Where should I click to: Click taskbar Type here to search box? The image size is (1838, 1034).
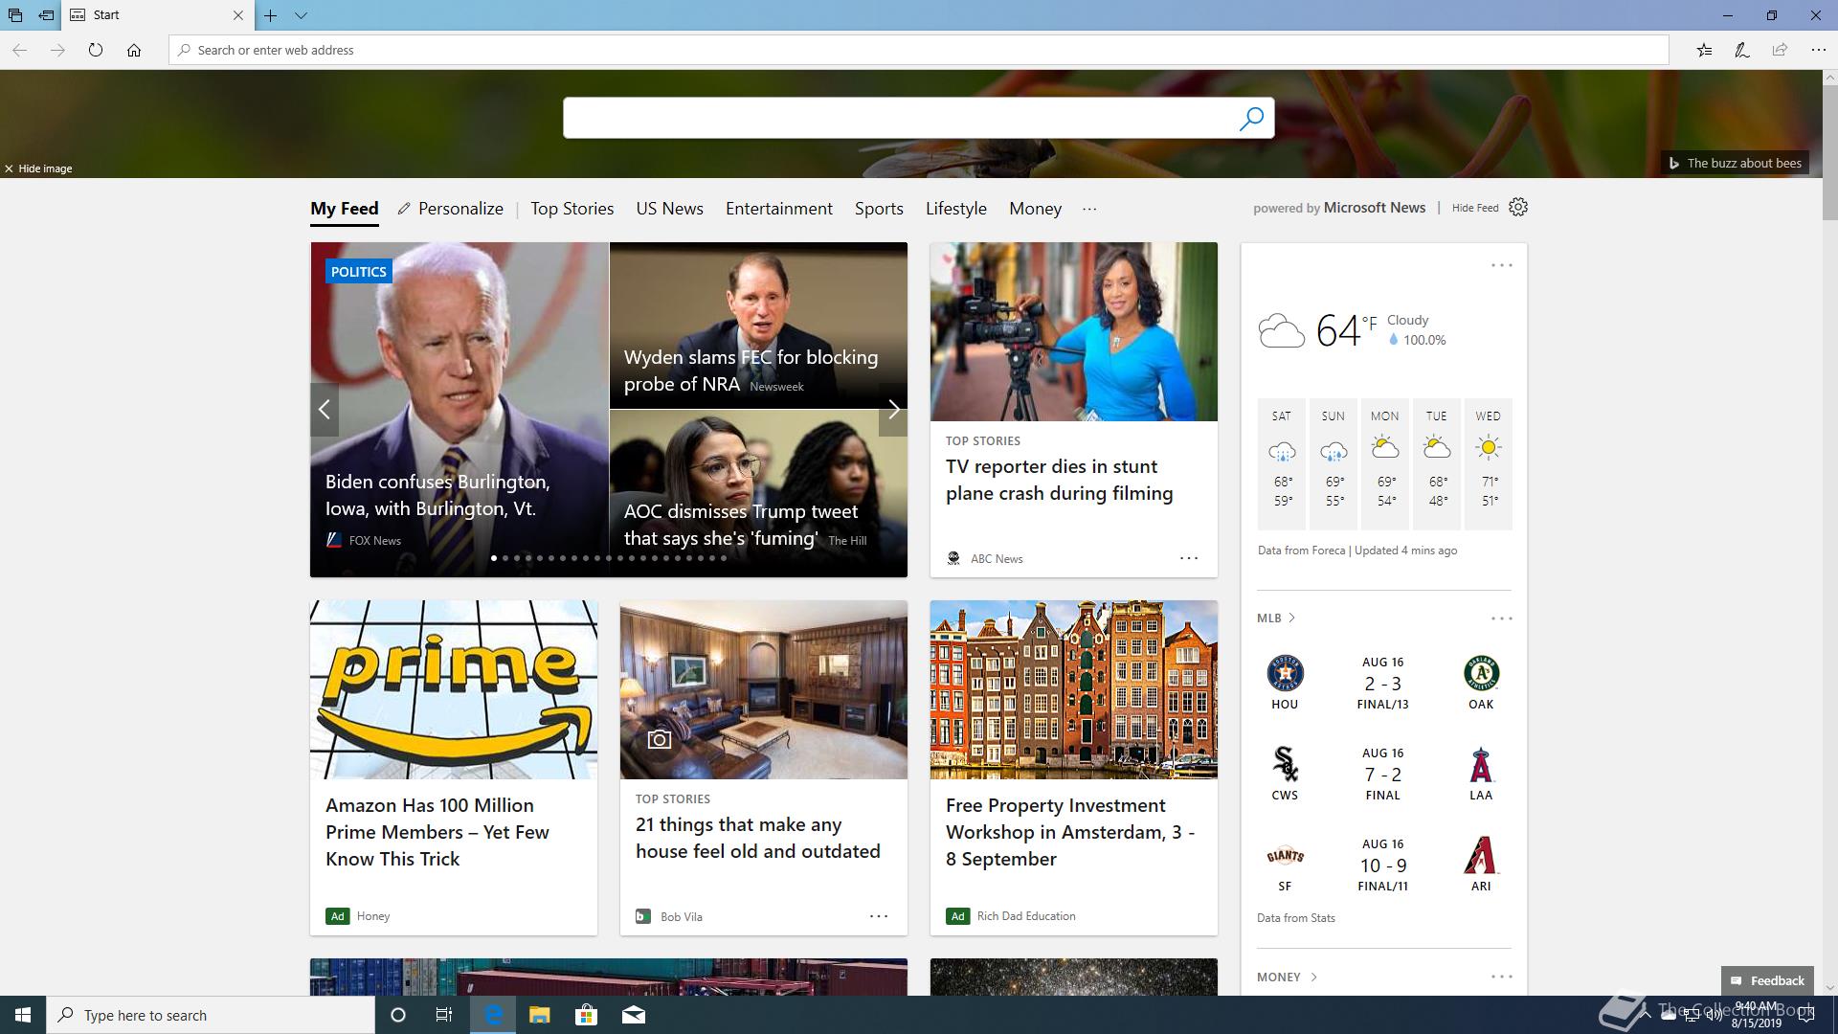point(211,1015)
